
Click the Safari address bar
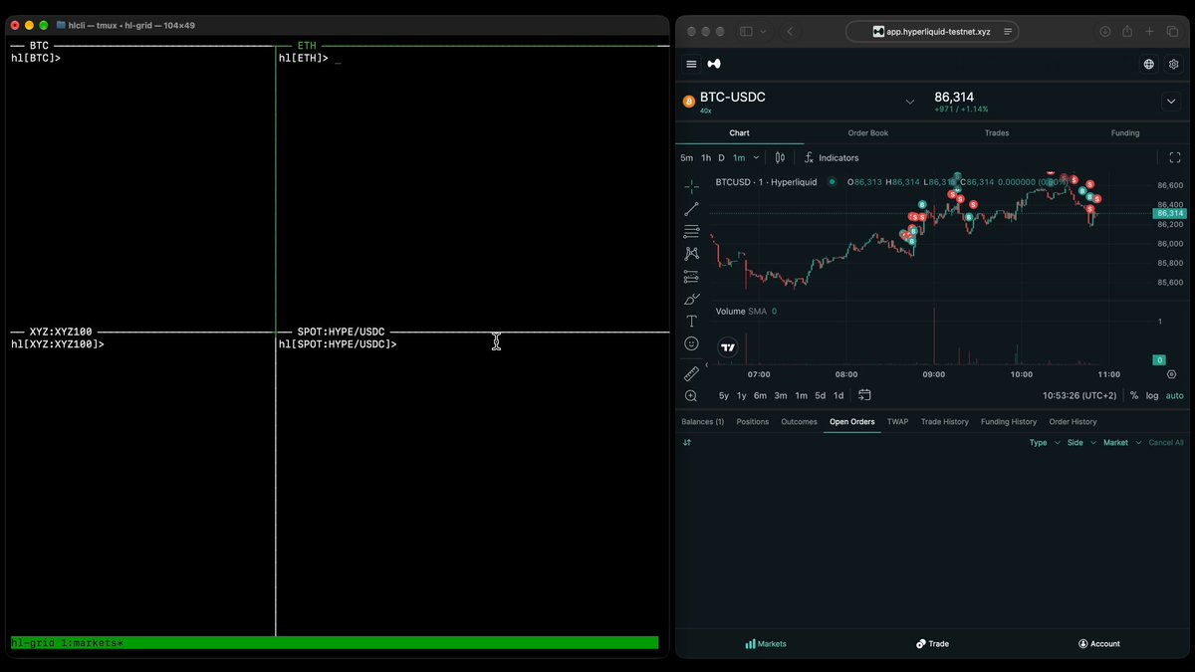(x=932, y=32)
